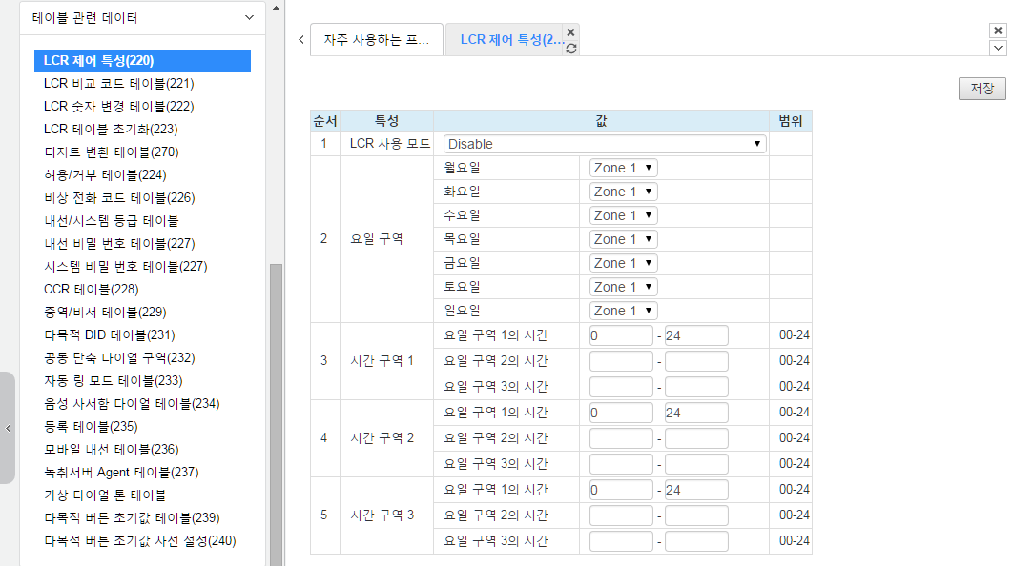This screenshot has height=566, width=1013.
Task: Click 시간 구역 3 요일 구역 1 end field
Action: (x=696, y=491)
